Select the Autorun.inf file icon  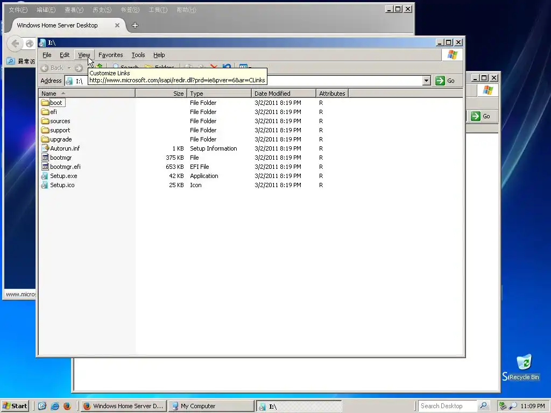coord(45,148)
